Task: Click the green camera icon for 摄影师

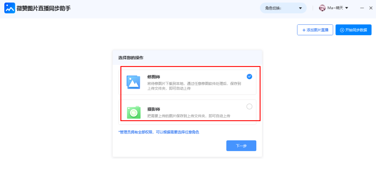Action: (134, 112)
